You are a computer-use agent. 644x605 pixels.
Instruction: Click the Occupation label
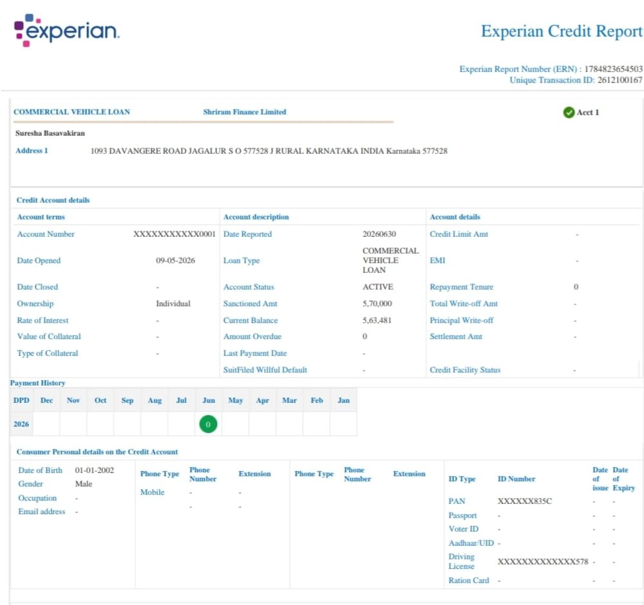click(37, 498)
